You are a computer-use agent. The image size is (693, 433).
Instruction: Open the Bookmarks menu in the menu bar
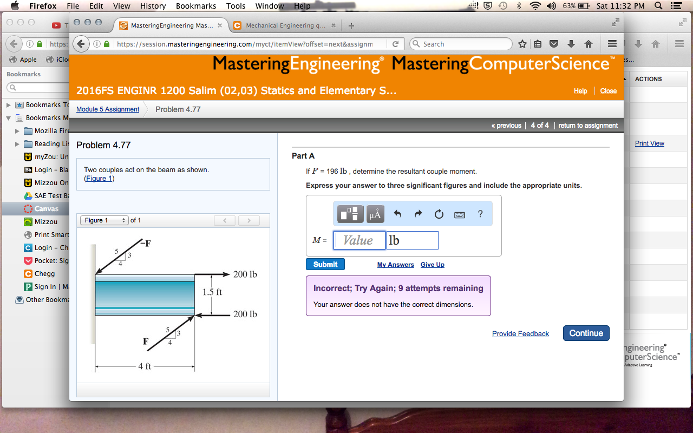click(x=196, y=6)
